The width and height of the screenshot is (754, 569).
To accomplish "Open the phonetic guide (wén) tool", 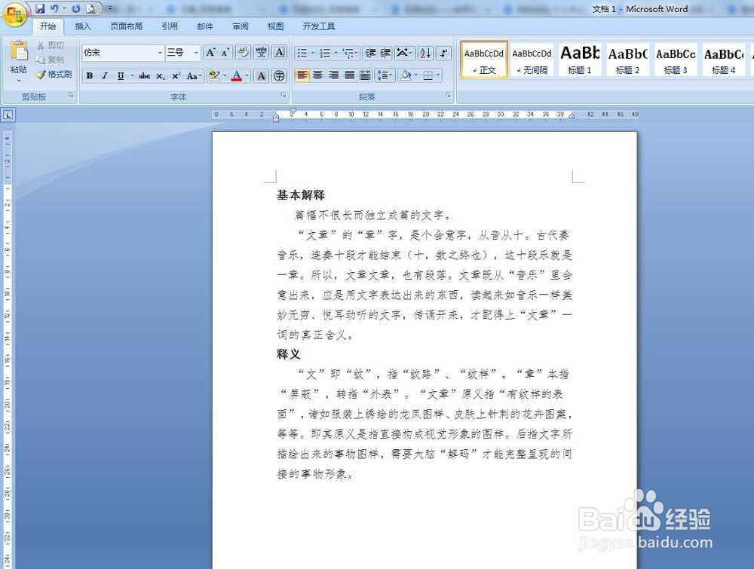I will tap(261, 53).
